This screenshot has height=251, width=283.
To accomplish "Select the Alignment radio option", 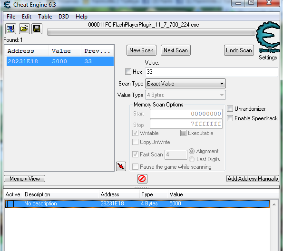I will (192, 151).
